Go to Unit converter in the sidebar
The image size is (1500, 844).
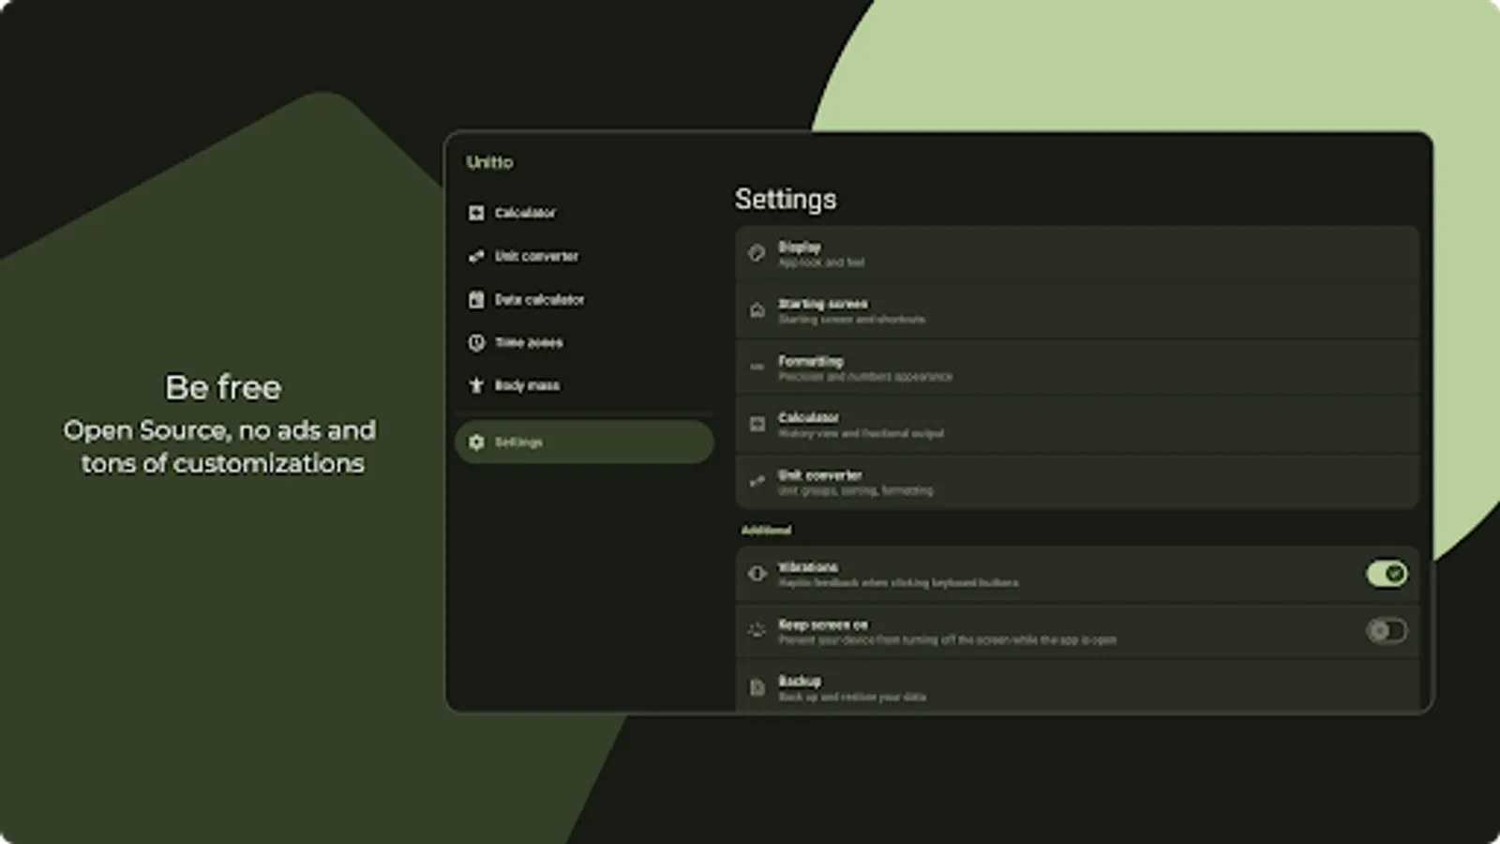click(x=584, y=256)
